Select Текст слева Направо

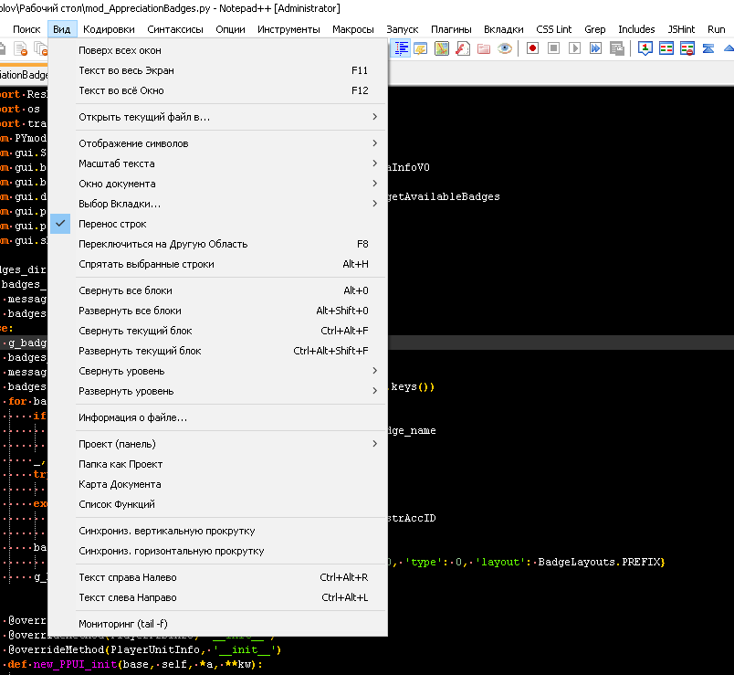217,597
